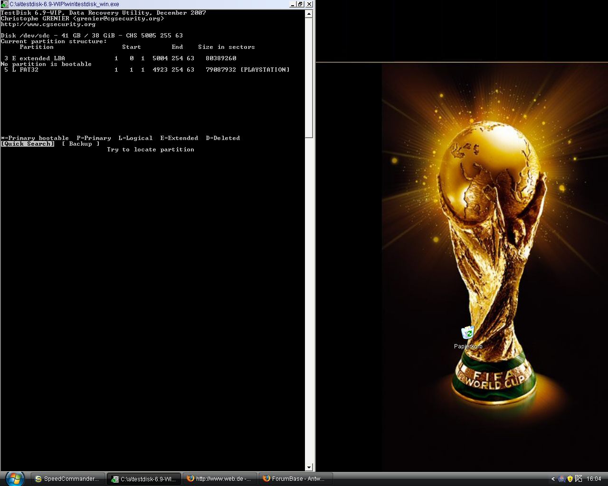This screenshot has width=608, height=486.
Task: Click the SpeedCommander icon in taskbar
Action: point(38,479)
